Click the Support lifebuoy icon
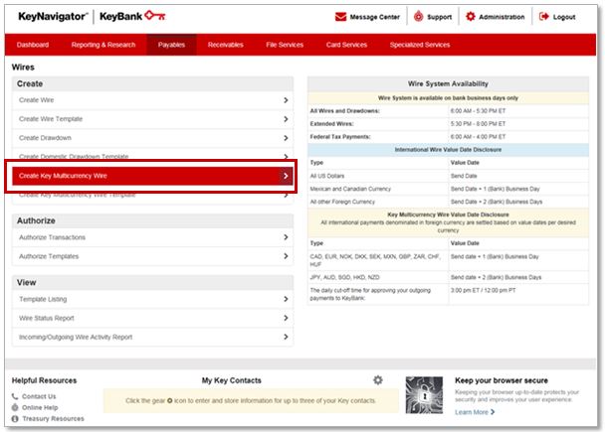Image resolution: width=605 pixels, height=432 pixels. 419,17
